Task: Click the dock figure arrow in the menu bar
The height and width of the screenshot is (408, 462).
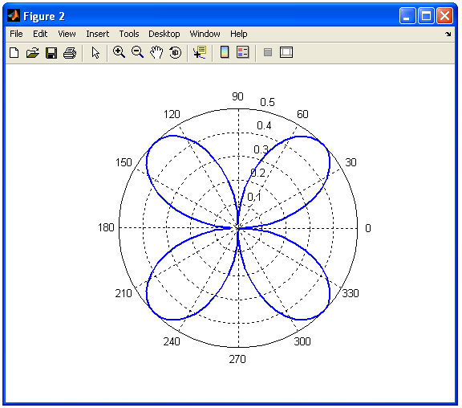Action: [x=448, y=34]
